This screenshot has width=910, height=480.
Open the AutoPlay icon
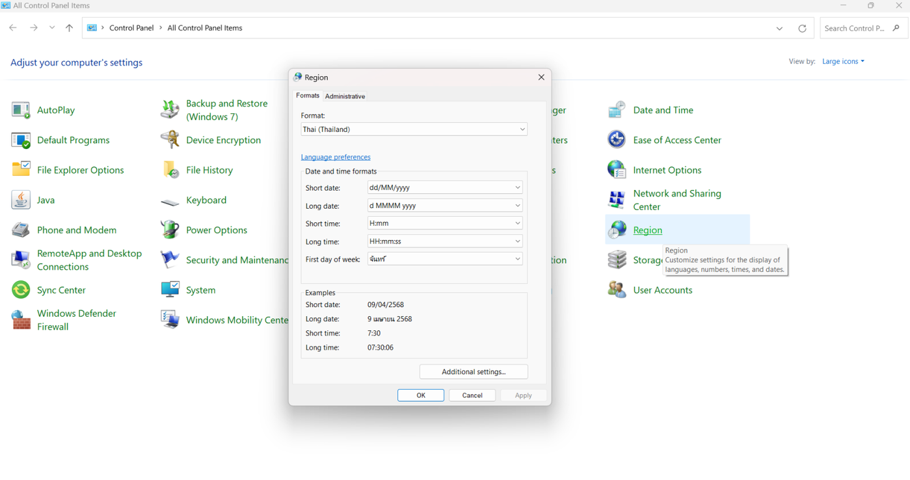click(x=21, y=110)
